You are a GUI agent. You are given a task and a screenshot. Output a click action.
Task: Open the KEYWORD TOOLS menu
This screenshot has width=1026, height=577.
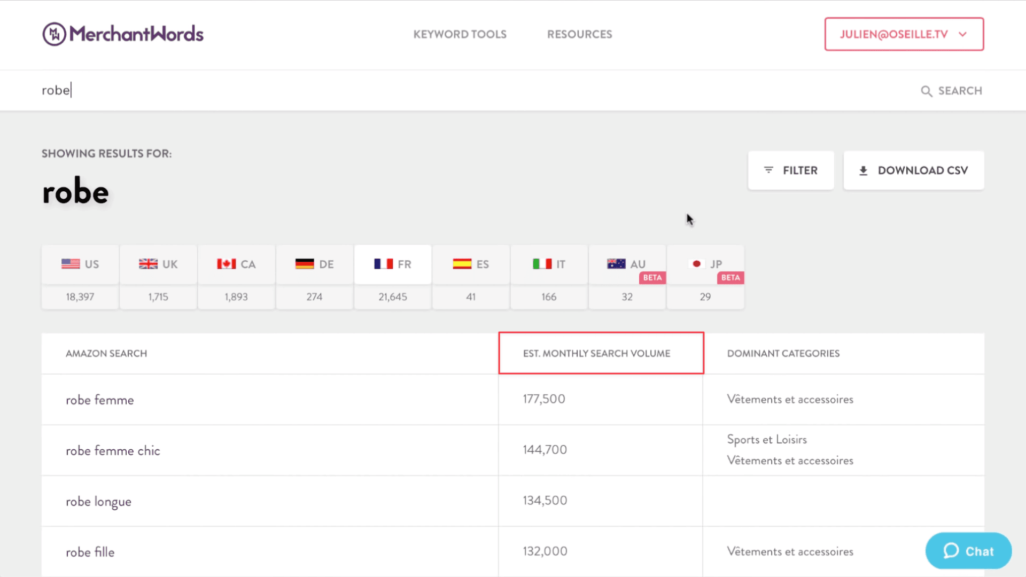pyautogui.click(x=460, y=34)
